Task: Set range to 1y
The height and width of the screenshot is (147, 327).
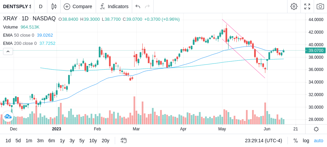Action: click(62, 141)
